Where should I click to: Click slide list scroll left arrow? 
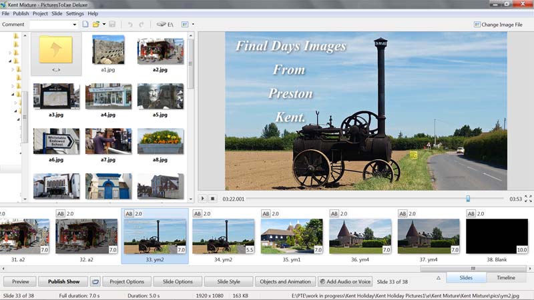[x=3, y=269]
